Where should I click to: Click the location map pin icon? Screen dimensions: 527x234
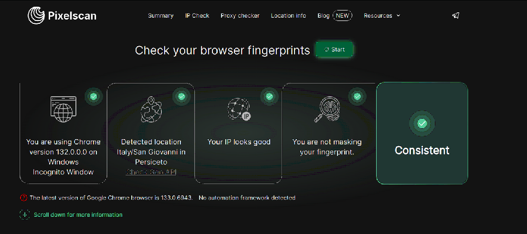click(x=151, y=110)
